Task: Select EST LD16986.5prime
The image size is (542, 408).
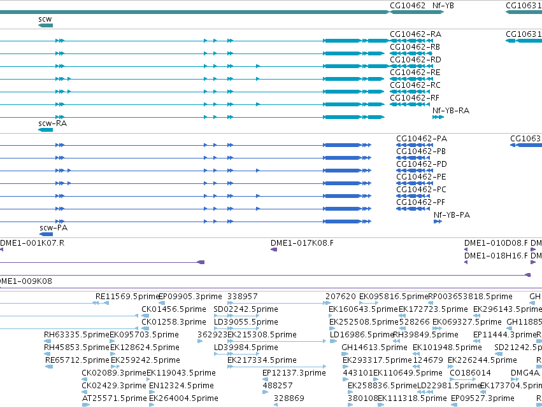Action: coord(362,335)
